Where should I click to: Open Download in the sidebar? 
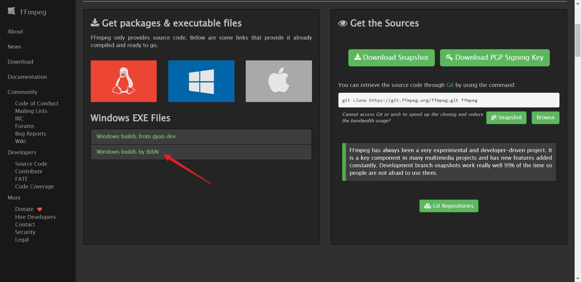20,62
